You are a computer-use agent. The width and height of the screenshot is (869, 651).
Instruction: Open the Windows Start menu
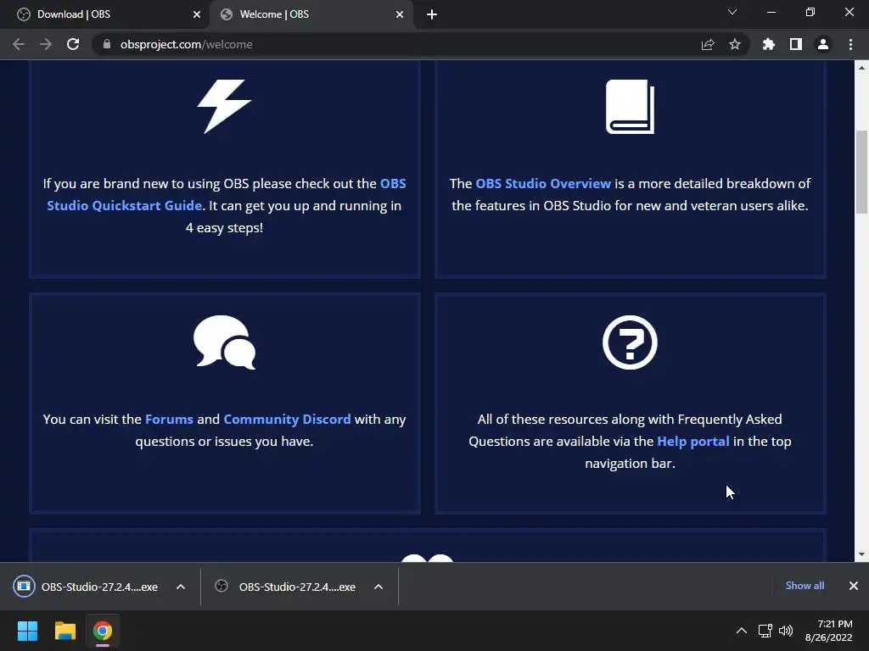click(x=27, y=631)
